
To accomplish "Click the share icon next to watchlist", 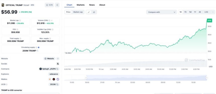I will click(57, 5).
